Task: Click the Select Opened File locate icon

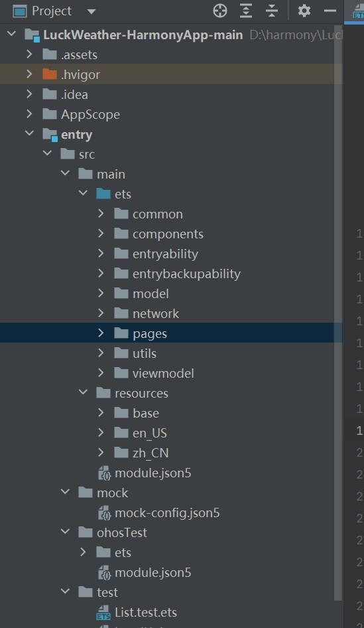Action: coord(220,11)
